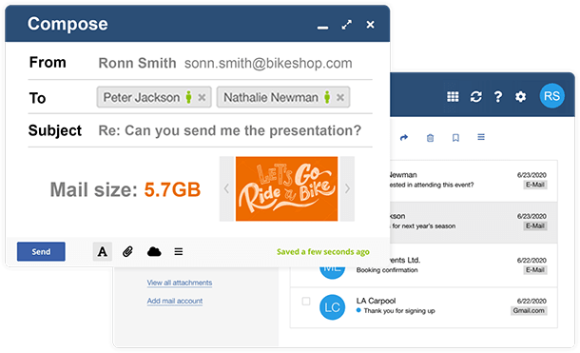Tick the checkbox beside LA Carpool mail
The image size is (580, 353).
point(306,302)
